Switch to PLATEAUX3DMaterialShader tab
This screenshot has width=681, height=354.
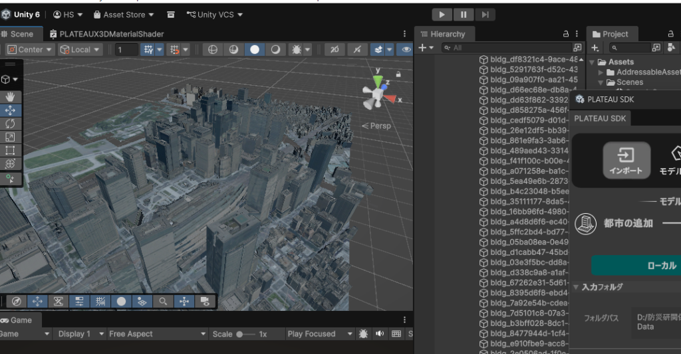(106, 34)
